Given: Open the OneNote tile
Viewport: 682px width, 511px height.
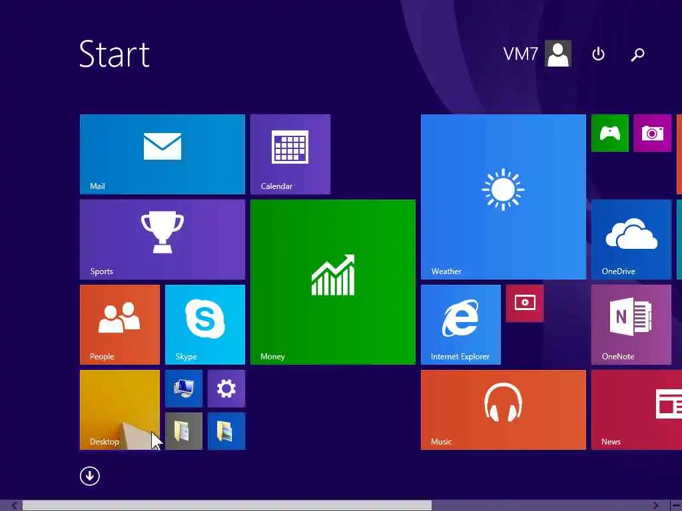Looking at the screenshot, I should point(631,325).
